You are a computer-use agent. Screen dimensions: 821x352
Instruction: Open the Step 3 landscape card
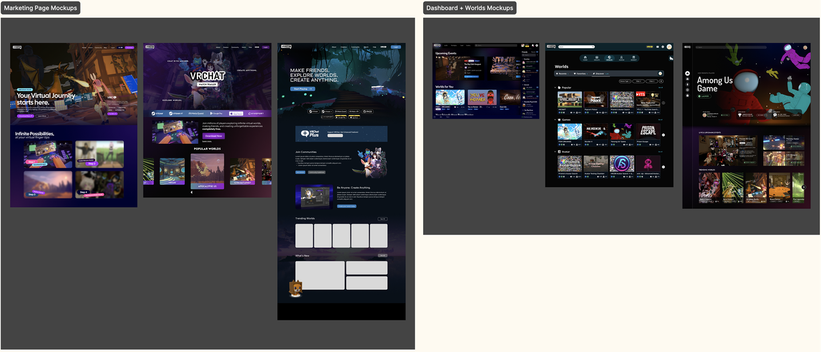pyautogui.click(x=48, y=184)
